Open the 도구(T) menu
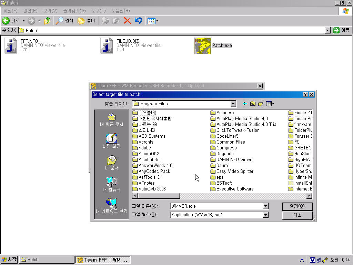Screen dimensions: 353x265 pyautogui.click(x=98, y=11)
